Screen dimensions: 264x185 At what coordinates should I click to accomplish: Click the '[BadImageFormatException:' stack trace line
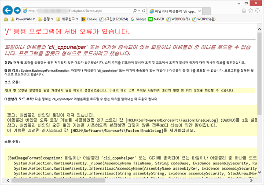[132, 158]
